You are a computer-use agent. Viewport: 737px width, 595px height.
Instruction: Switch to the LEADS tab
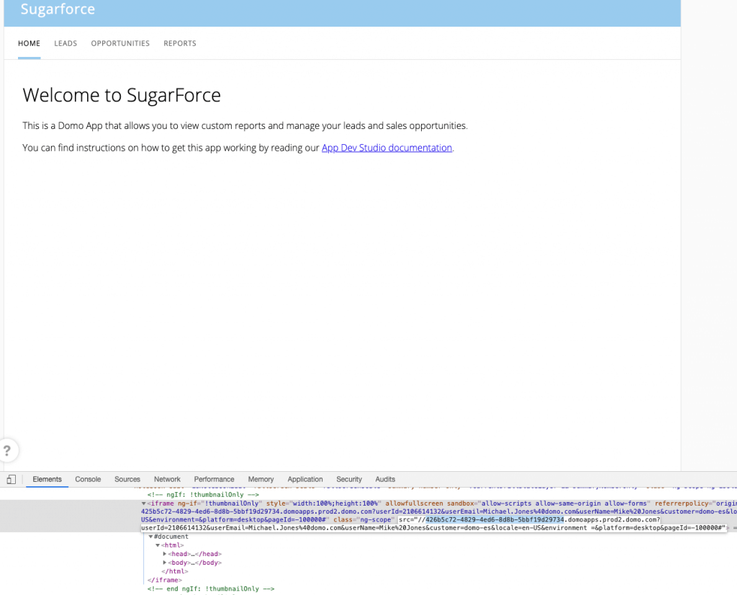[x=65, y=43]
